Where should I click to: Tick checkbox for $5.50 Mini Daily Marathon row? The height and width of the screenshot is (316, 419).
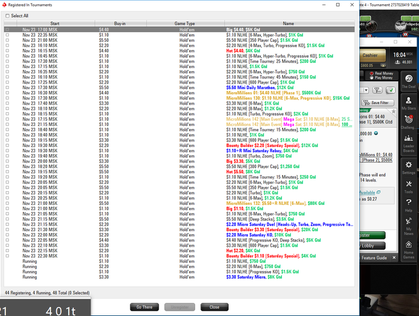(7, 87)
